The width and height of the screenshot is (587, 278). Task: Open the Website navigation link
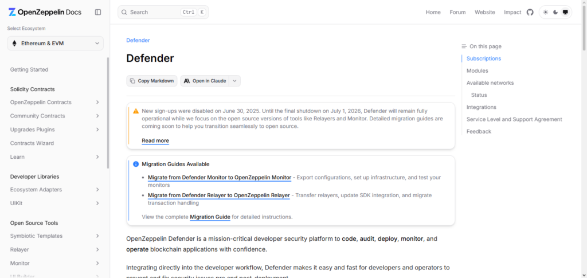pos(485,12)
